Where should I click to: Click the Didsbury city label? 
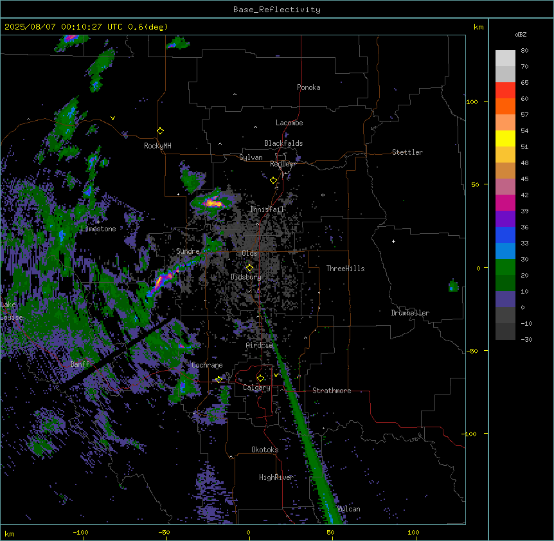click(246, 277)
